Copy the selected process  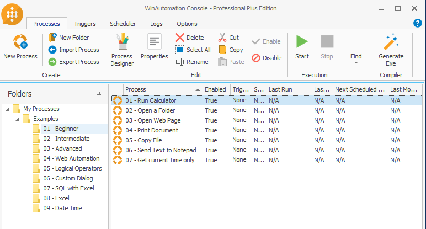point(231,50)
